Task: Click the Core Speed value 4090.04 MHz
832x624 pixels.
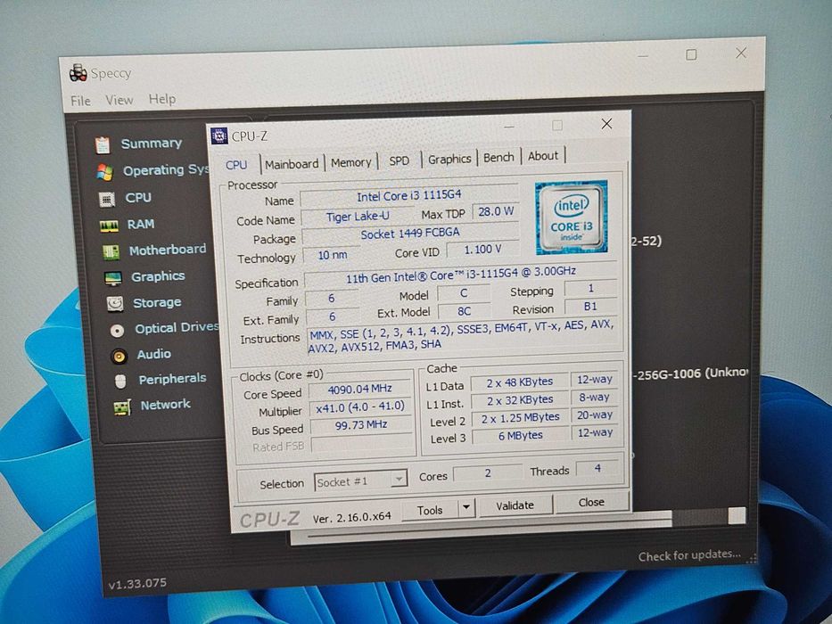Action: 359,389
